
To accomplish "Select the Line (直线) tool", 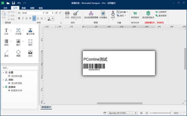I will coord(6,53).
